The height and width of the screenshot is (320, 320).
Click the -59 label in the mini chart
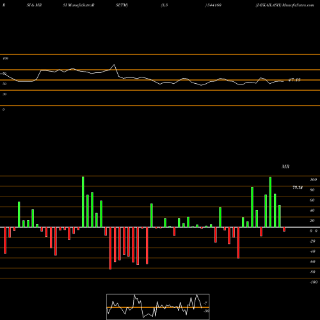(206, 311)
